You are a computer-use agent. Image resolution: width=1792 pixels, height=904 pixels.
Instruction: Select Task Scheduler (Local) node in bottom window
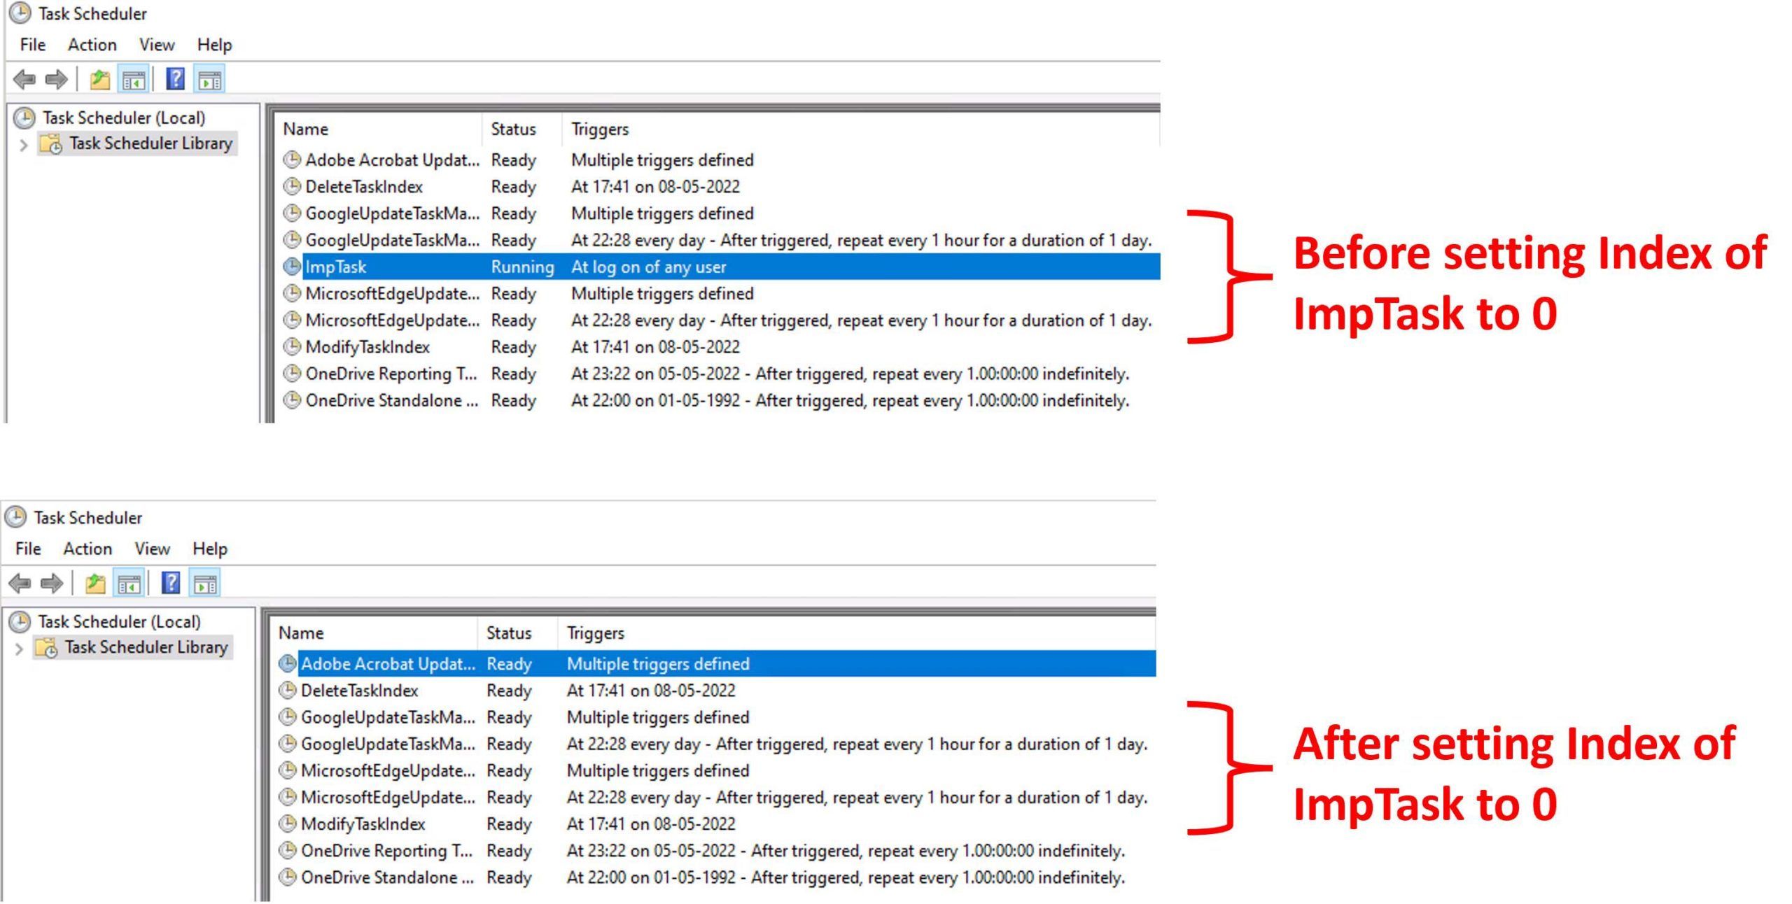click(x=120, y=621)
